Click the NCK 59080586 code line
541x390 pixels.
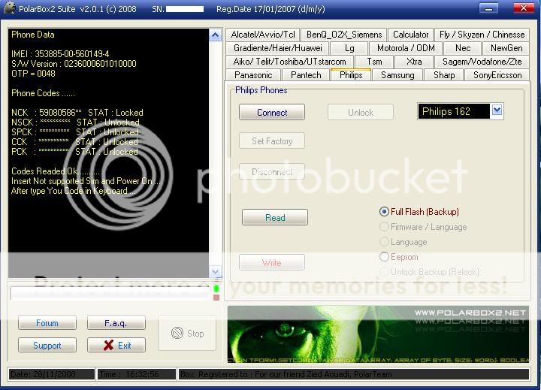77,113
